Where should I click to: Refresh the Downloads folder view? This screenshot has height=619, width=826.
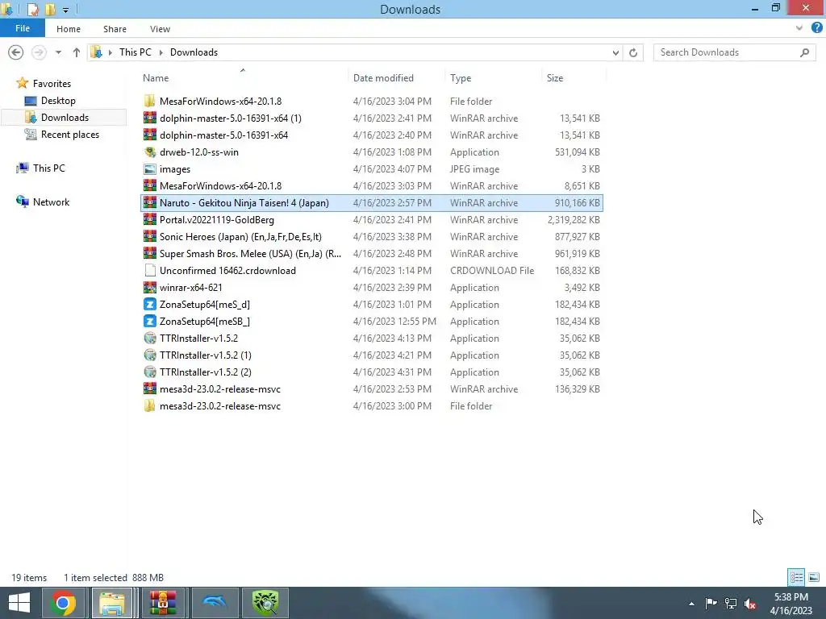(x=633, y=52)
